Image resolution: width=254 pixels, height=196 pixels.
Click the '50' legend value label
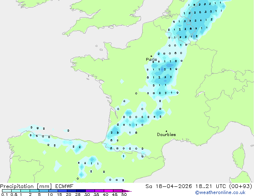pyautogui.click(x=124, y=194)
